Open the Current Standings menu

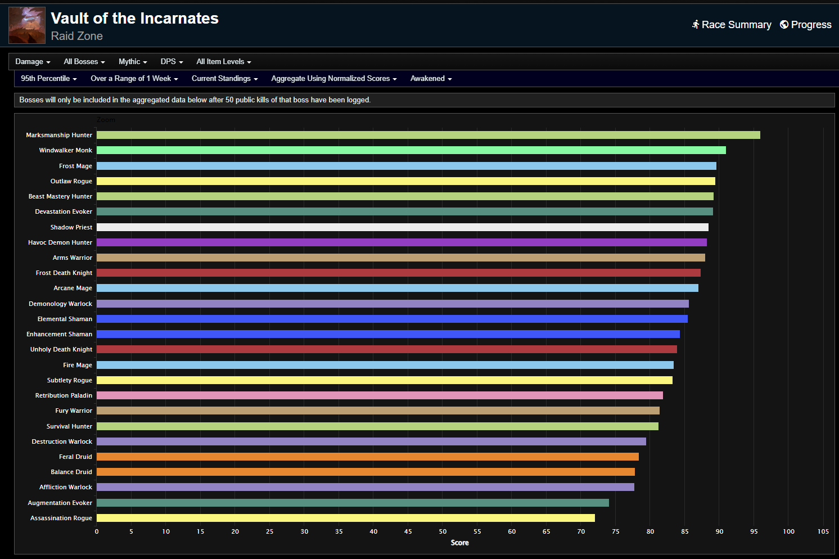(x=225, y=79)
